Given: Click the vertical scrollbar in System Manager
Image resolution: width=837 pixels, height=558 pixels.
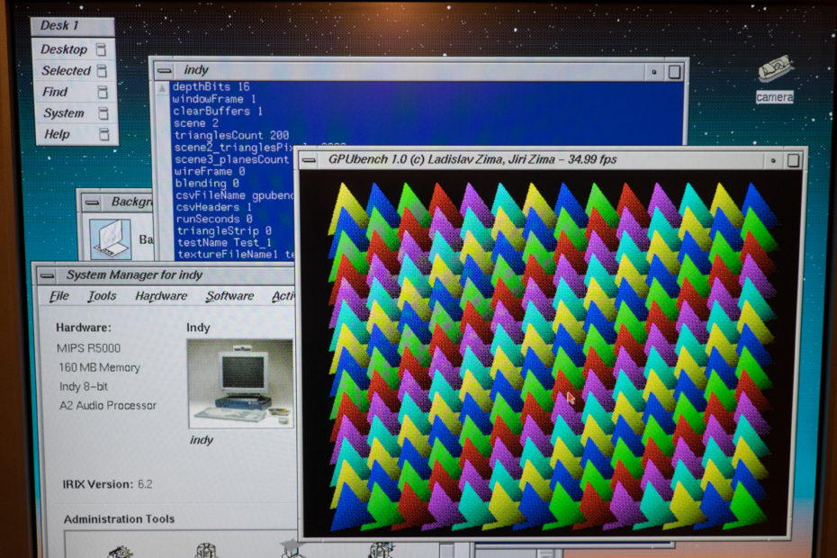Looking at the screenshot, I should (x=298, y=405).
